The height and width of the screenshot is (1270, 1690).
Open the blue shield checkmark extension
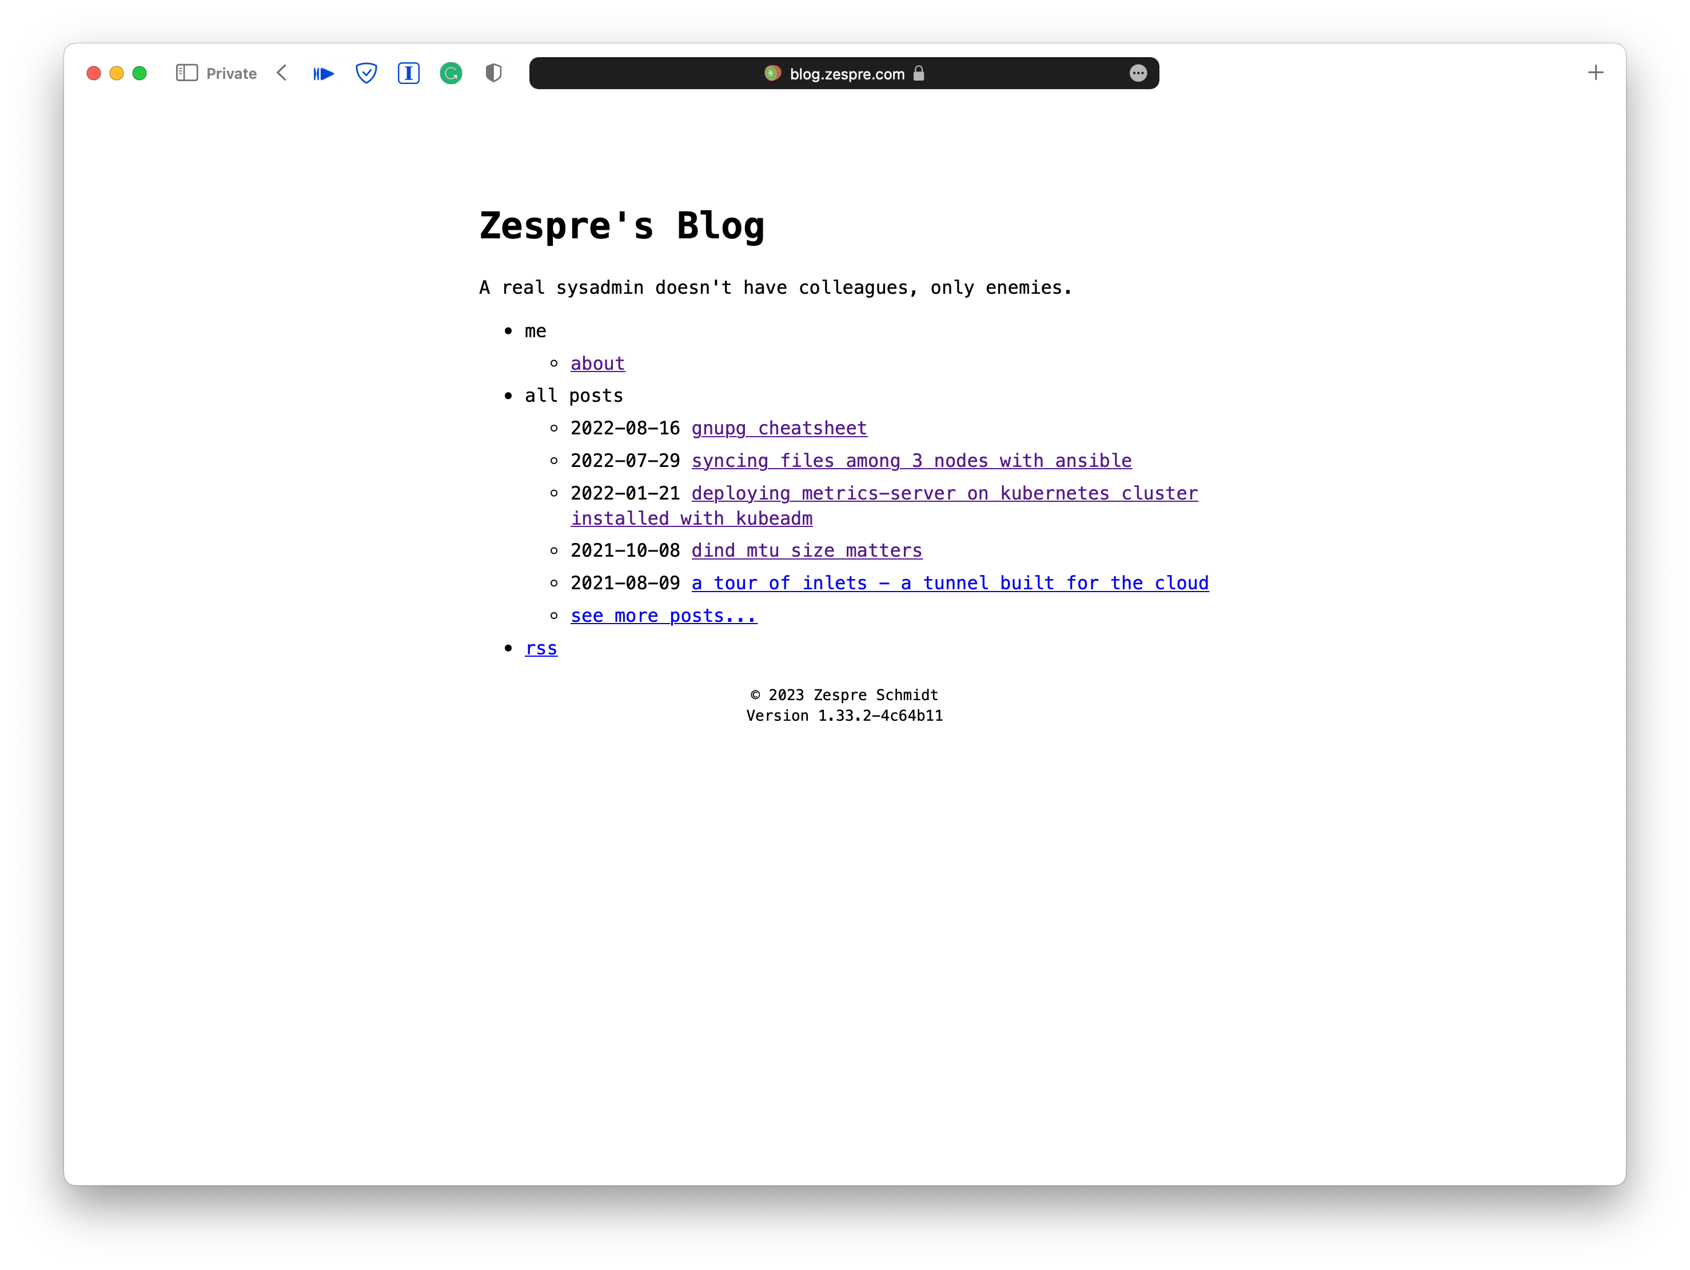366,73
